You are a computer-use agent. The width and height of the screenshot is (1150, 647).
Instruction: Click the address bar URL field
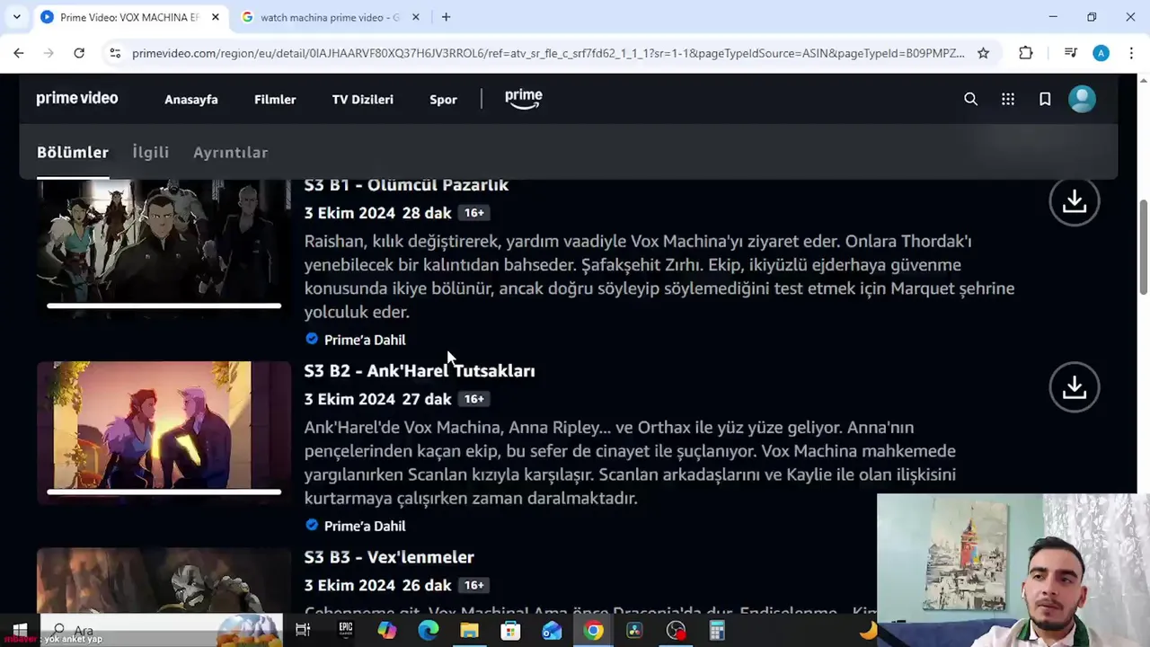548,53
